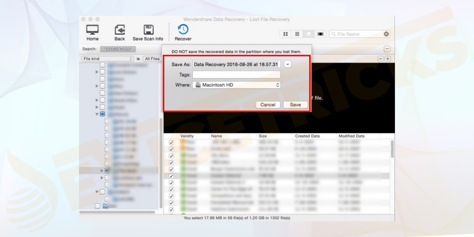This screenshot has height=237, width=474.
Task: Sort by the Modified Date column
Action: tap(352, 136)
